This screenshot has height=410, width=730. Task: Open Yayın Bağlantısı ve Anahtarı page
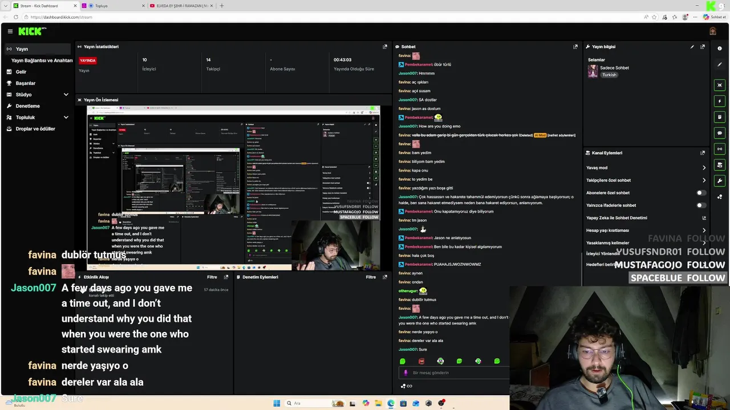(42, 60)
